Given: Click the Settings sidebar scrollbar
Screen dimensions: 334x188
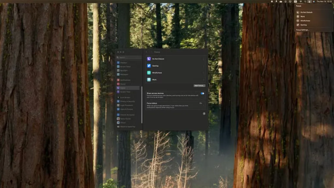Looking at the screenshot, I should (142, 105).
